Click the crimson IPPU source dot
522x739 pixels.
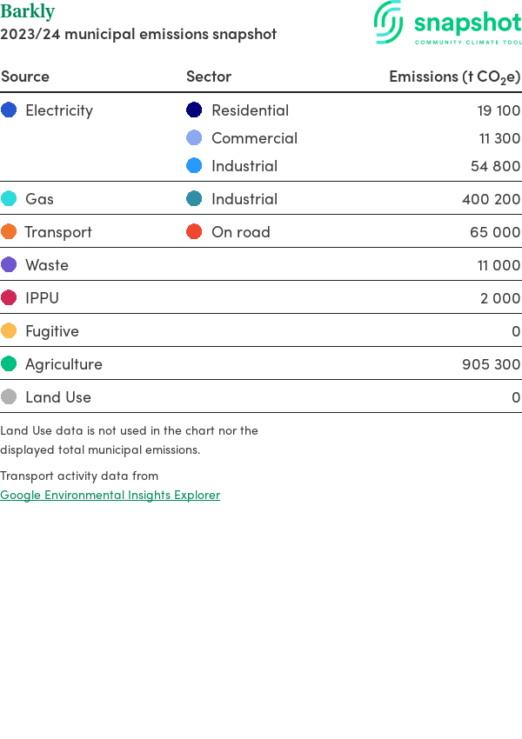[9, 297]
